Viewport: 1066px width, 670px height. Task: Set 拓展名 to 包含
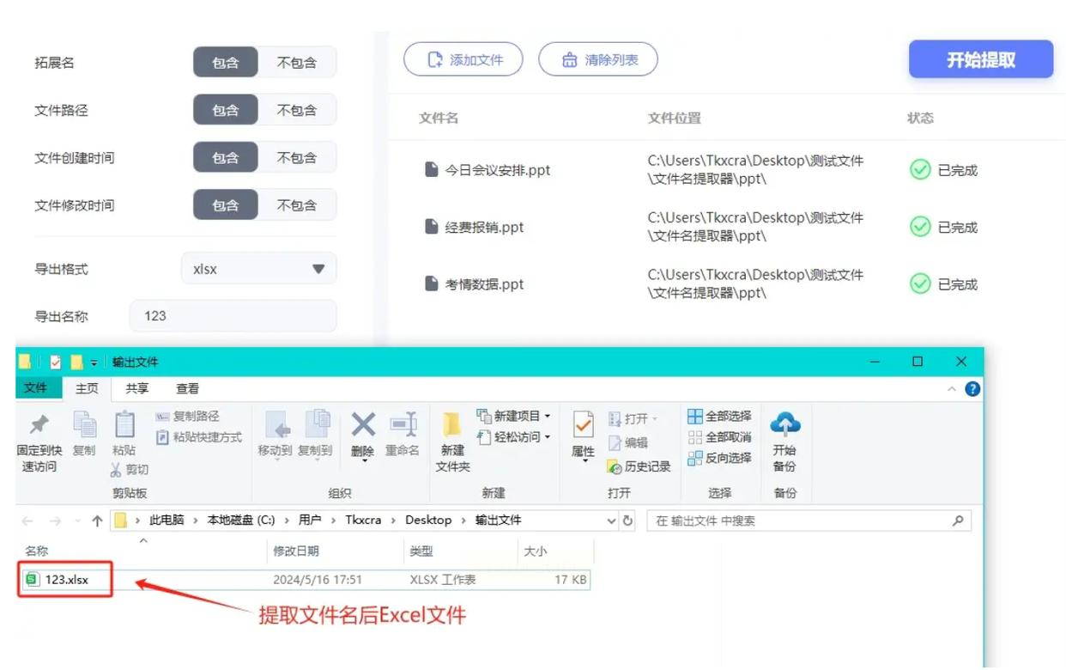pyautogui.click(x=225, y=63)
